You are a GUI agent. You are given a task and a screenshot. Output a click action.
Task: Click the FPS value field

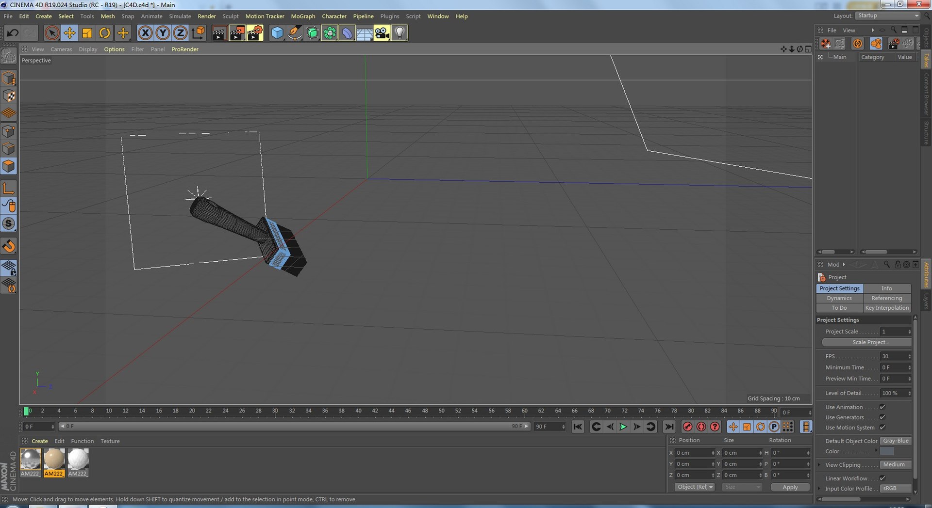[896, 356]
